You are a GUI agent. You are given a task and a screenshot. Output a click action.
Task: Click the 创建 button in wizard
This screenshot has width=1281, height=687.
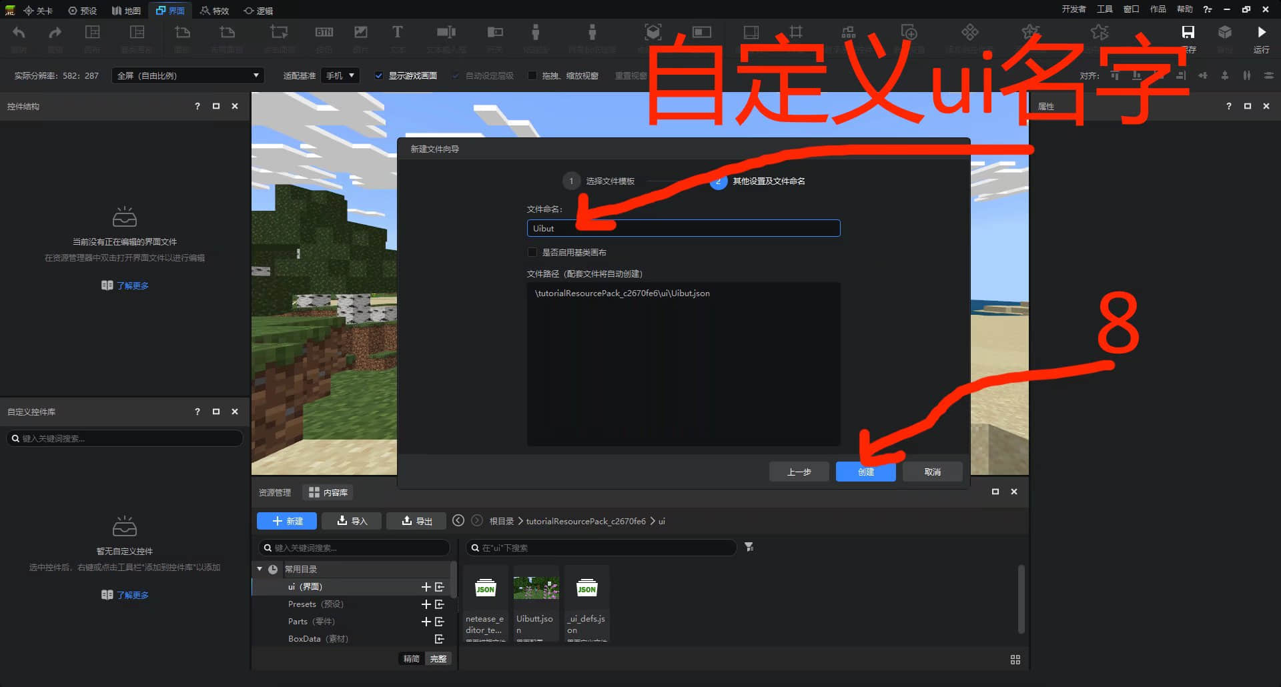click(x=865, y=472)
